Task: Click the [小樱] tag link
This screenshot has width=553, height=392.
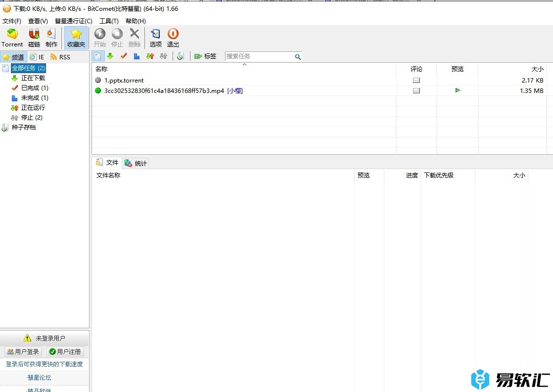Action: click(x=235, y=90)
